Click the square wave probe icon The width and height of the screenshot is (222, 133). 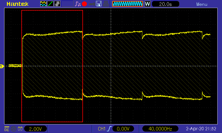[20, 129]
